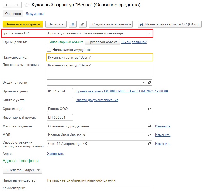
Task: Expand the Группа учета ОС dropdown
Action: click(149, 33)
